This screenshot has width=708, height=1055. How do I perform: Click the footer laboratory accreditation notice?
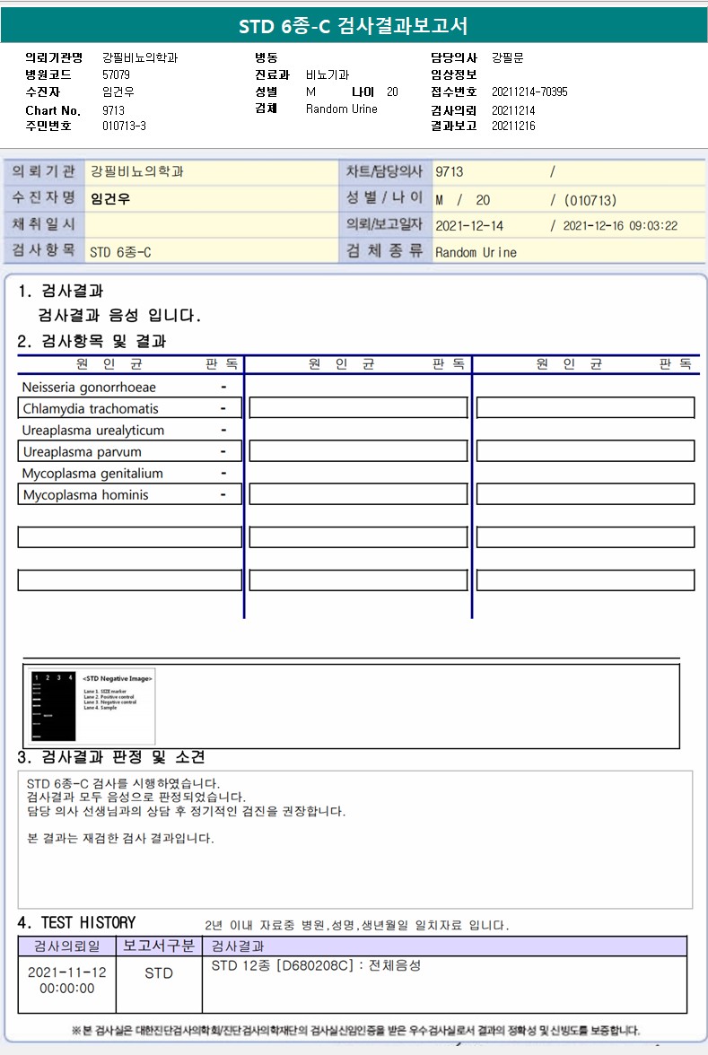[356, 1030]
